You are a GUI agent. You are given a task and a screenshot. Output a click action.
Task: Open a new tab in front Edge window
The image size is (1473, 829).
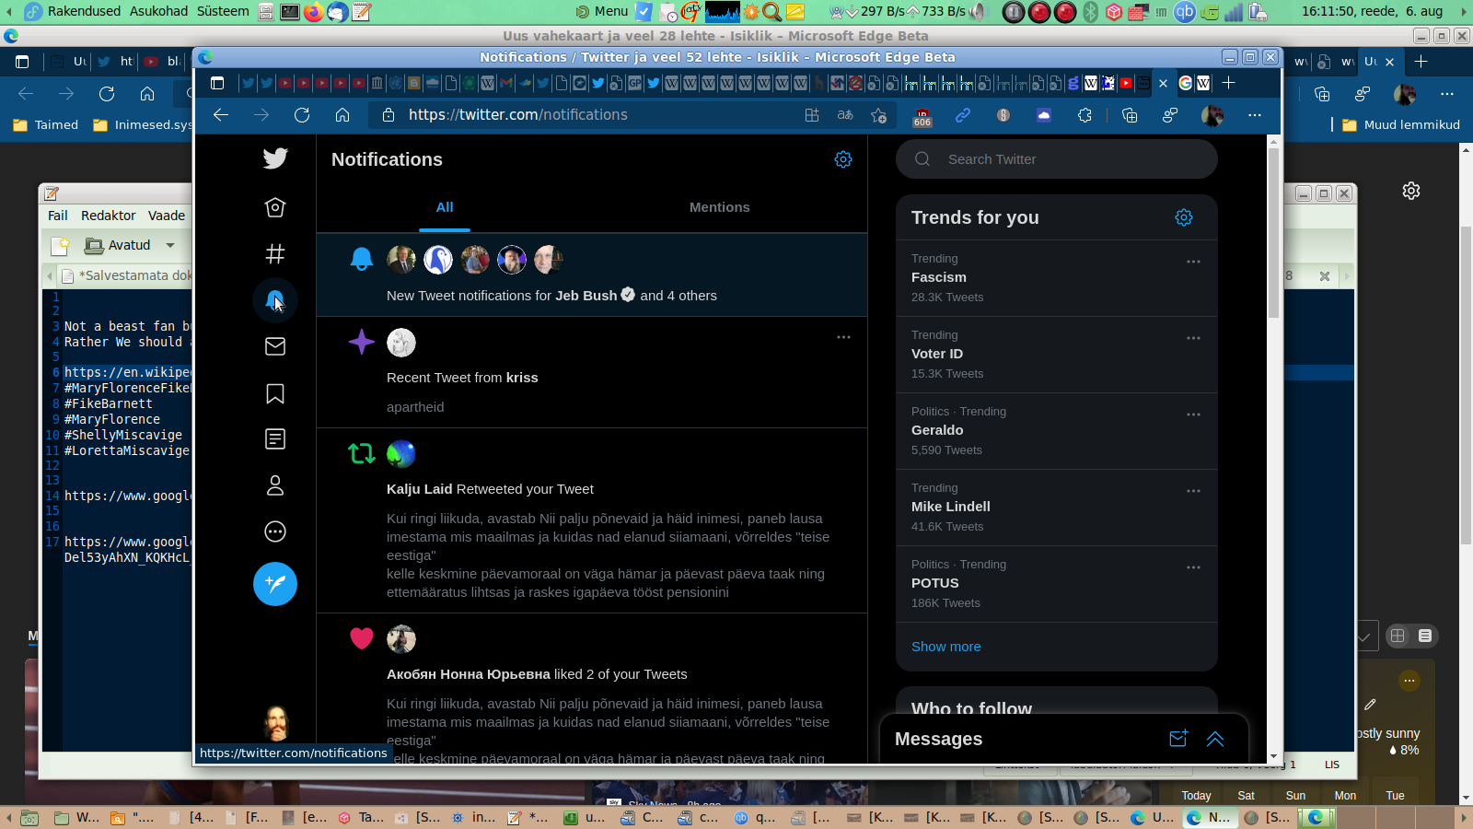tap(1228, 83)
